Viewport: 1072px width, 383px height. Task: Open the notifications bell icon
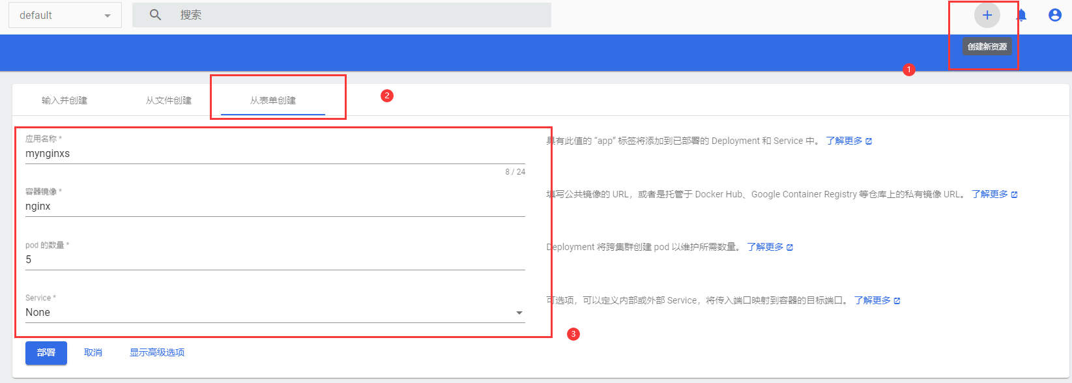click(x=1021, y=15)
